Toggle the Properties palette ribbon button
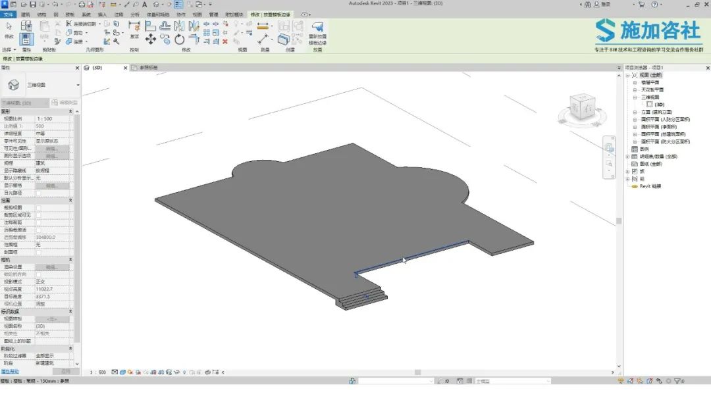The image size is (711, 400). pyautogui.click(x=26, y=39)
